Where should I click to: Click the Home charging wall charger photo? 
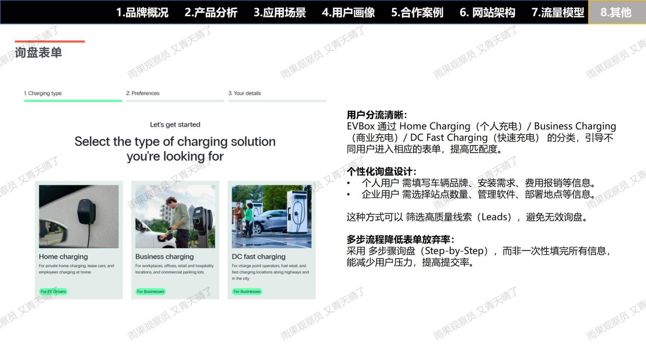(x=79, y=216)
